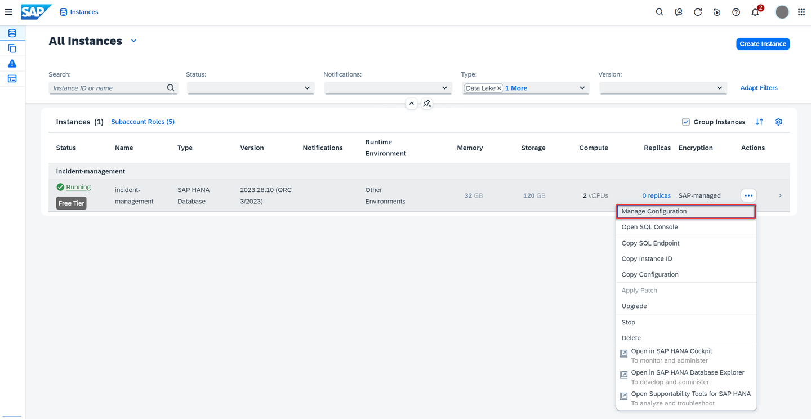Select Upgrade in actions menu
This screenshot has height=419, width=811.
686,306
